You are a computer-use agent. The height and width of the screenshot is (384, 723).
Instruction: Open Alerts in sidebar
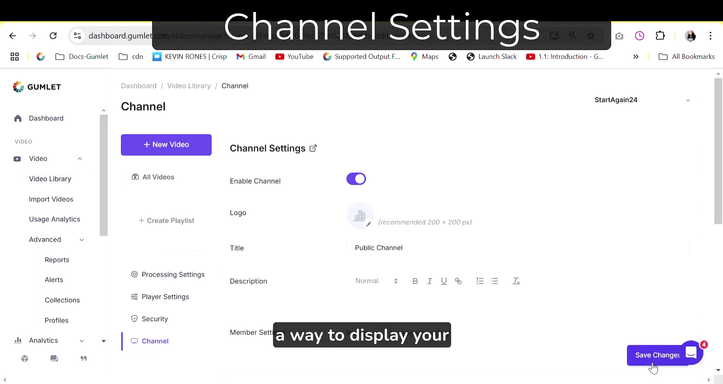[x=54, y=280]
